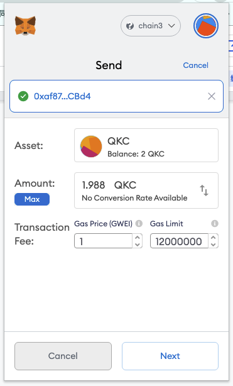
Task: Open the chain3 network dropdown
Action: (x=151, y=26)
